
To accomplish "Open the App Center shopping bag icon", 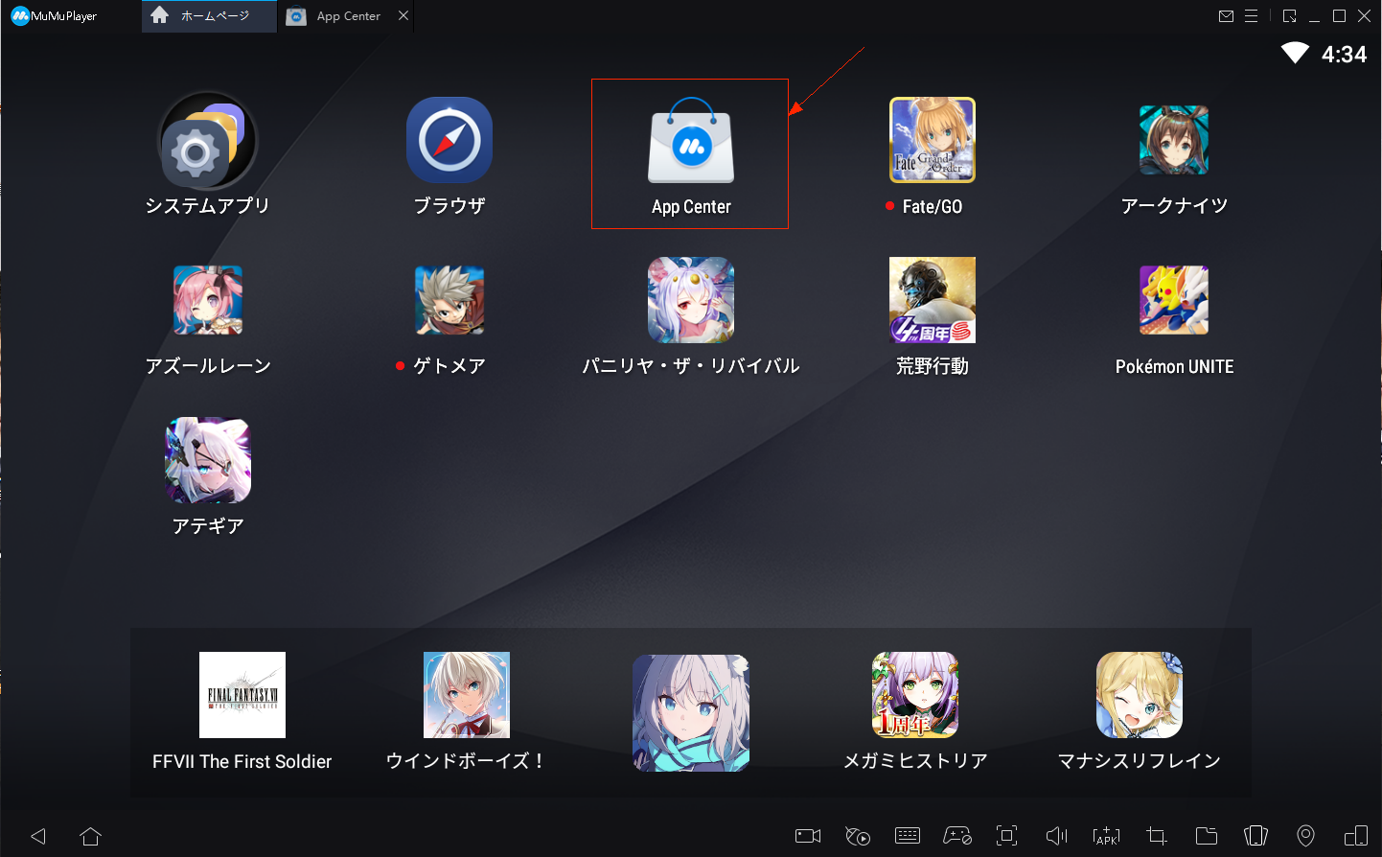I will click(691, 140).
